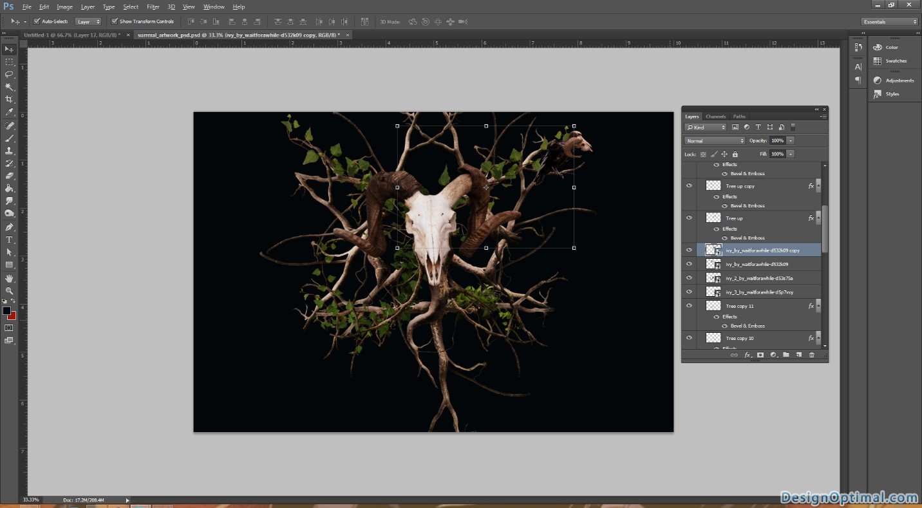Image resolution: width=922 pixels, height=508 pixels.
Task: Create a new layer group
Action: [786, 355]
